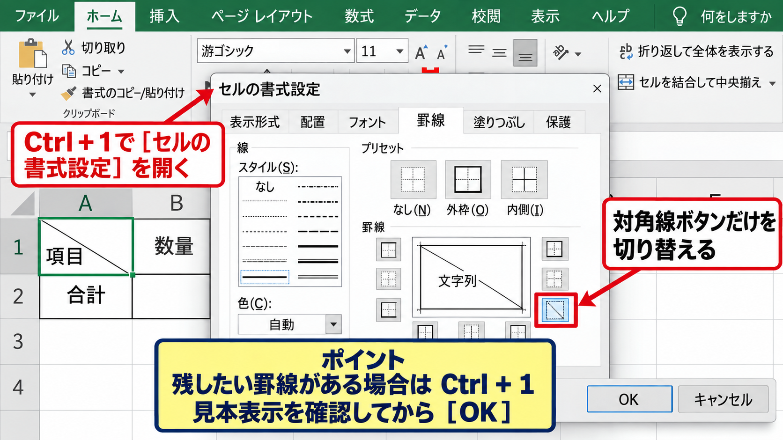This screenshot has height=440, width=783.
Task: Switch to the 塗りつぶし dialog tab
Action: click(498, 122)
